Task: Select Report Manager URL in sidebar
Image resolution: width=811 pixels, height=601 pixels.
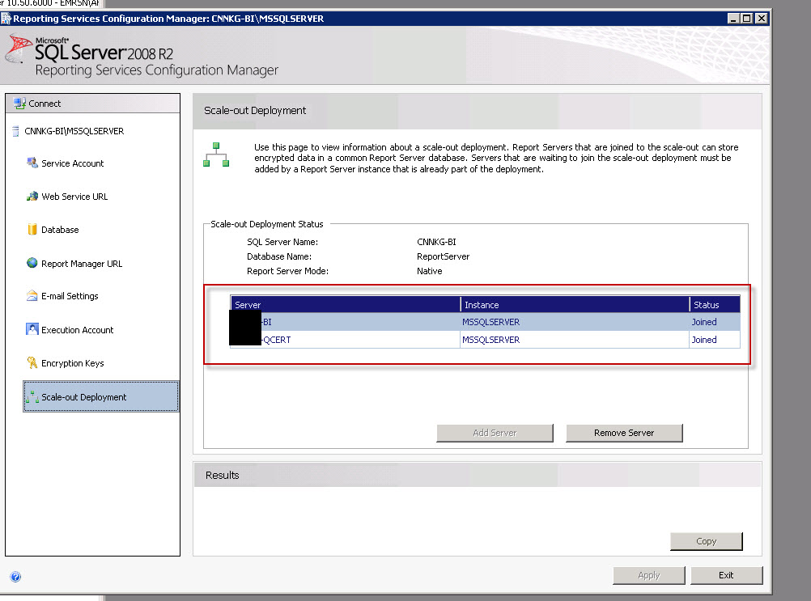Action: [x=82, y=264]
